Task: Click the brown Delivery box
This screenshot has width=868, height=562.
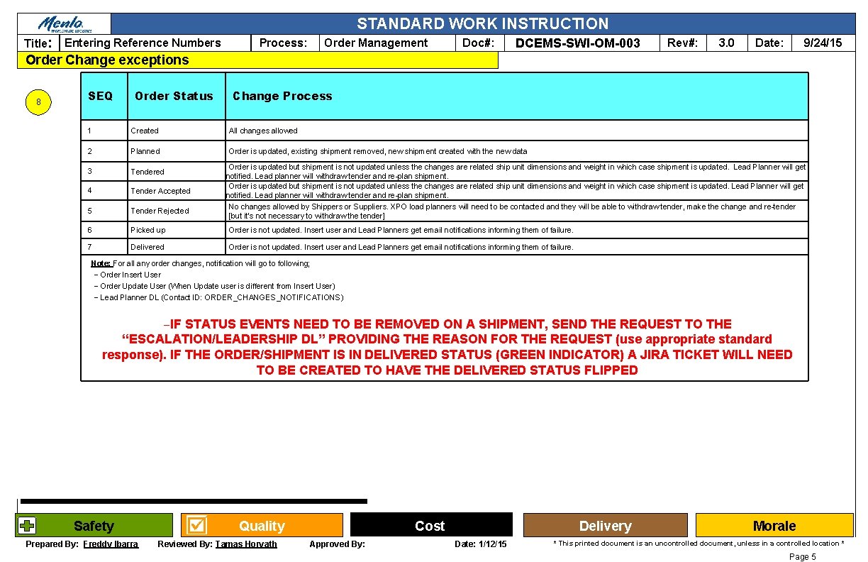Action: click(605, 525)
